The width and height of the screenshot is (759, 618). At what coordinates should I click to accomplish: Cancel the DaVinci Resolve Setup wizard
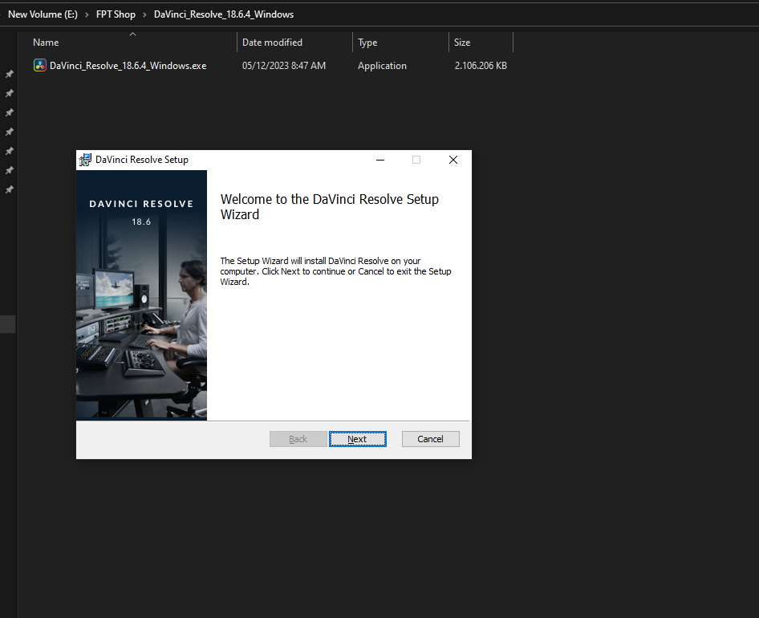(x=430, y=439)
